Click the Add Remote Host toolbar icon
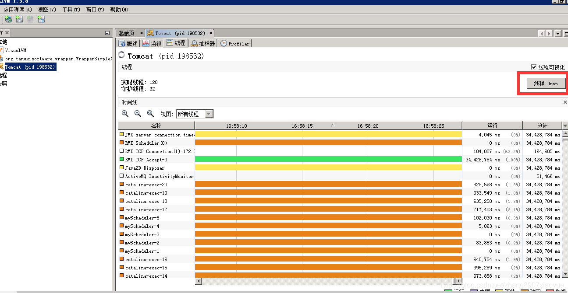568x293 pixels. [x=8, y=19]
